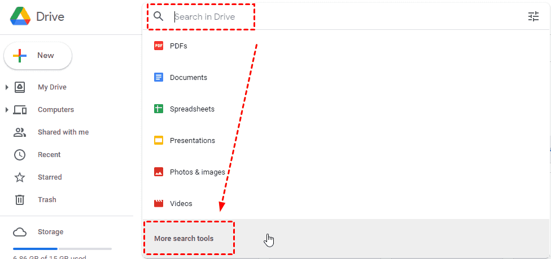The height and width of the screenshot is (259, 551).
Task: Open Starred items
Action: pyautogui.click(x=50, y=177)
